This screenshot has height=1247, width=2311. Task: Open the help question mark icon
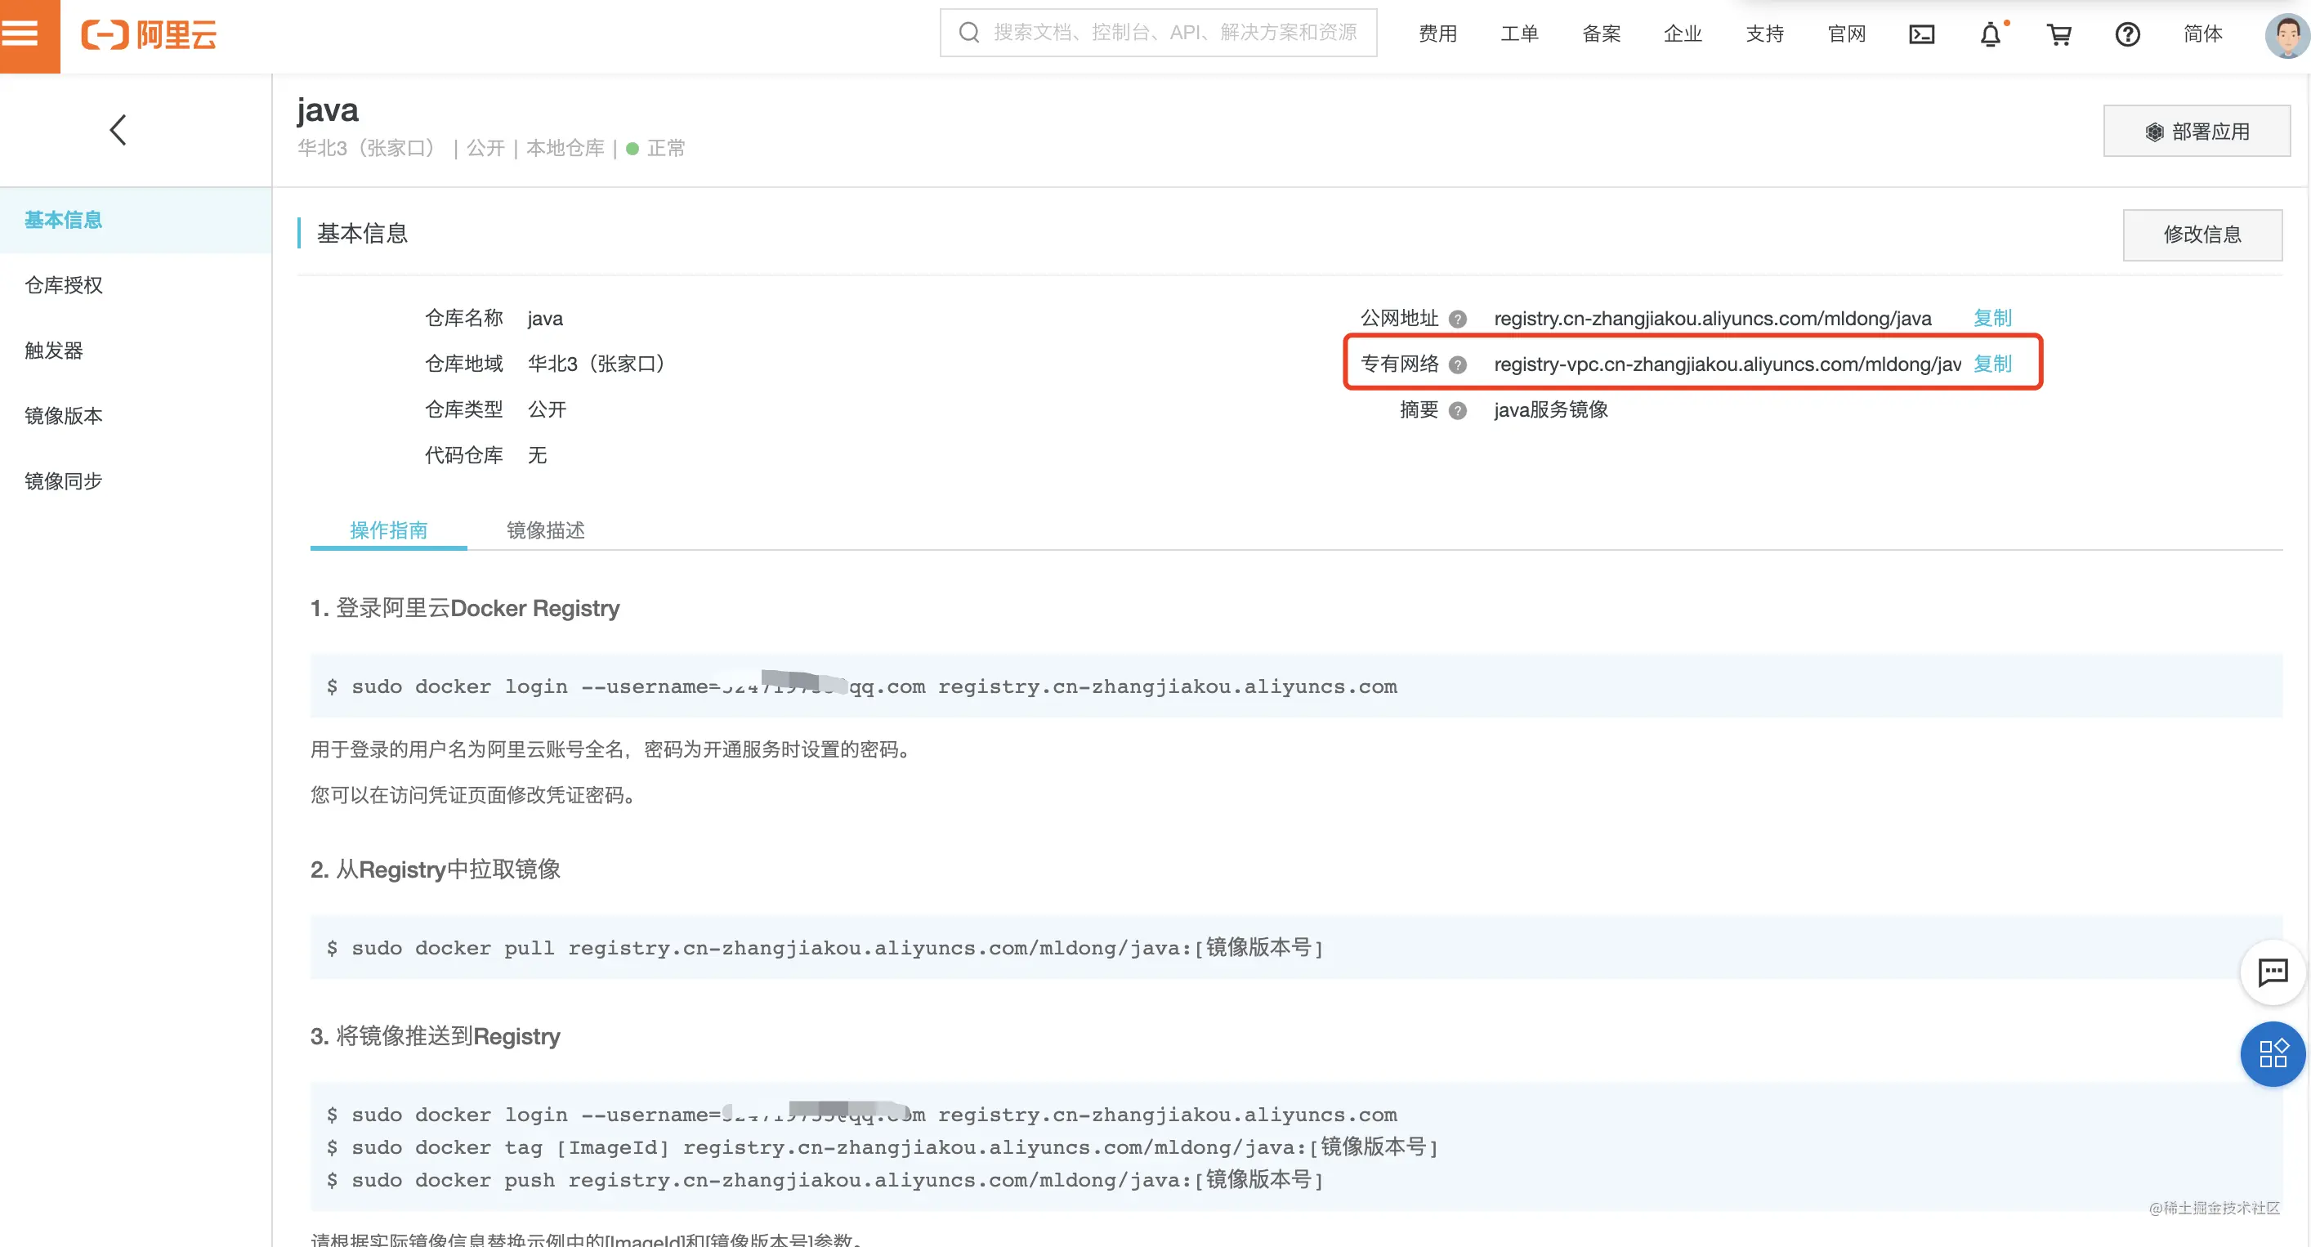tap(2127, 34)
